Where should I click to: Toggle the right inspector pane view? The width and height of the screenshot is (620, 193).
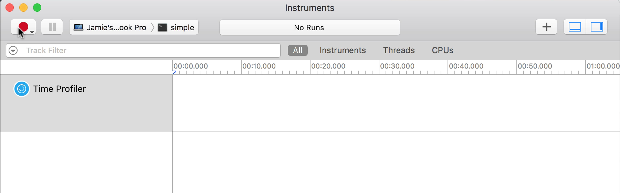597,27
